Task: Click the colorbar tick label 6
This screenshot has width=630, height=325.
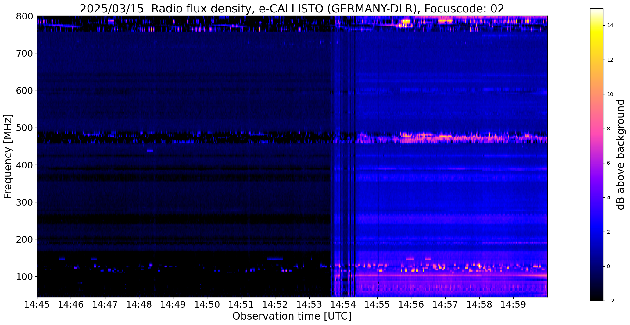Action: [609, 163]
